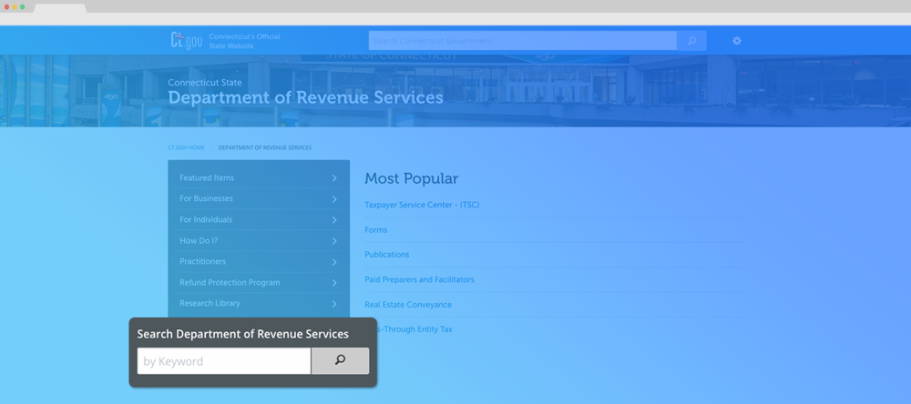Expand the How Do I? chevron arrow
Viewport: 911px width, 404px height.
[x=334, y=241]
